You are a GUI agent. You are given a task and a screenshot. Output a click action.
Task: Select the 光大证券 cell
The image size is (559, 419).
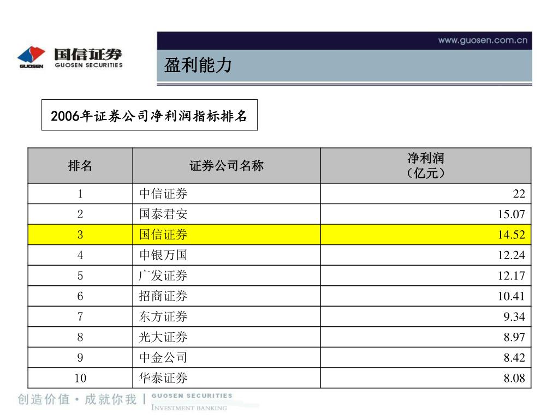(x=227, y=337)
